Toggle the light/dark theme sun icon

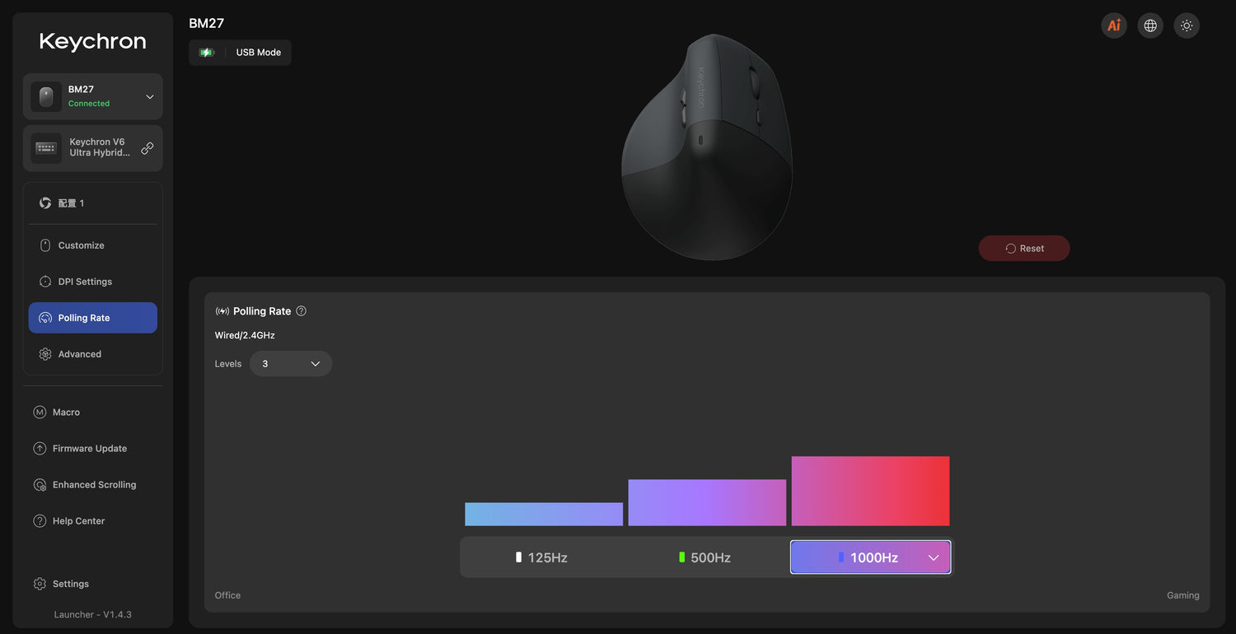pos(1187,26)
